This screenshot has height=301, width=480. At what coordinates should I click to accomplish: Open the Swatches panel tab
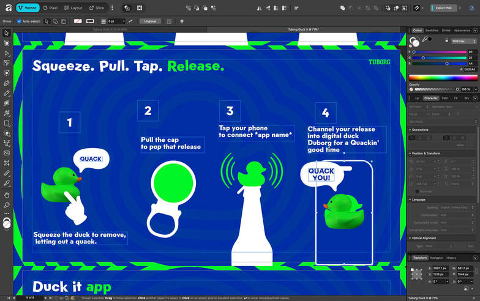tap(432, 30)
